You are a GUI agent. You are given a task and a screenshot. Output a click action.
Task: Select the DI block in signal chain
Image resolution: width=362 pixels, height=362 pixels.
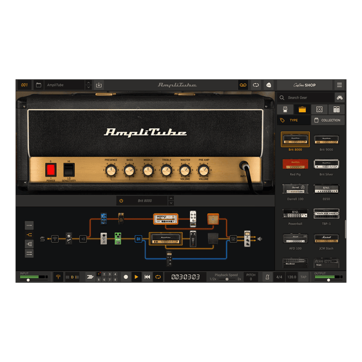[138, 239]
